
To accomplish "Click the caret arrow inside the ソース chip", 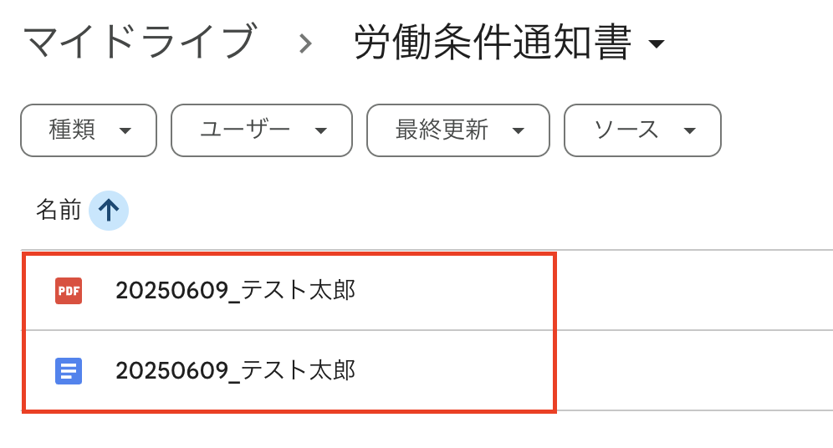I will 689,130.
